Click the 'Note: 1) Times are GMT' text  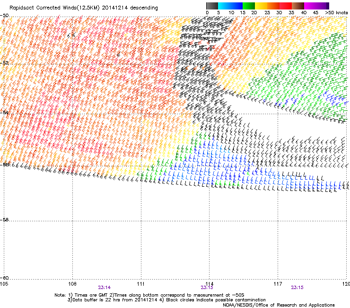(x=81, y=295)
